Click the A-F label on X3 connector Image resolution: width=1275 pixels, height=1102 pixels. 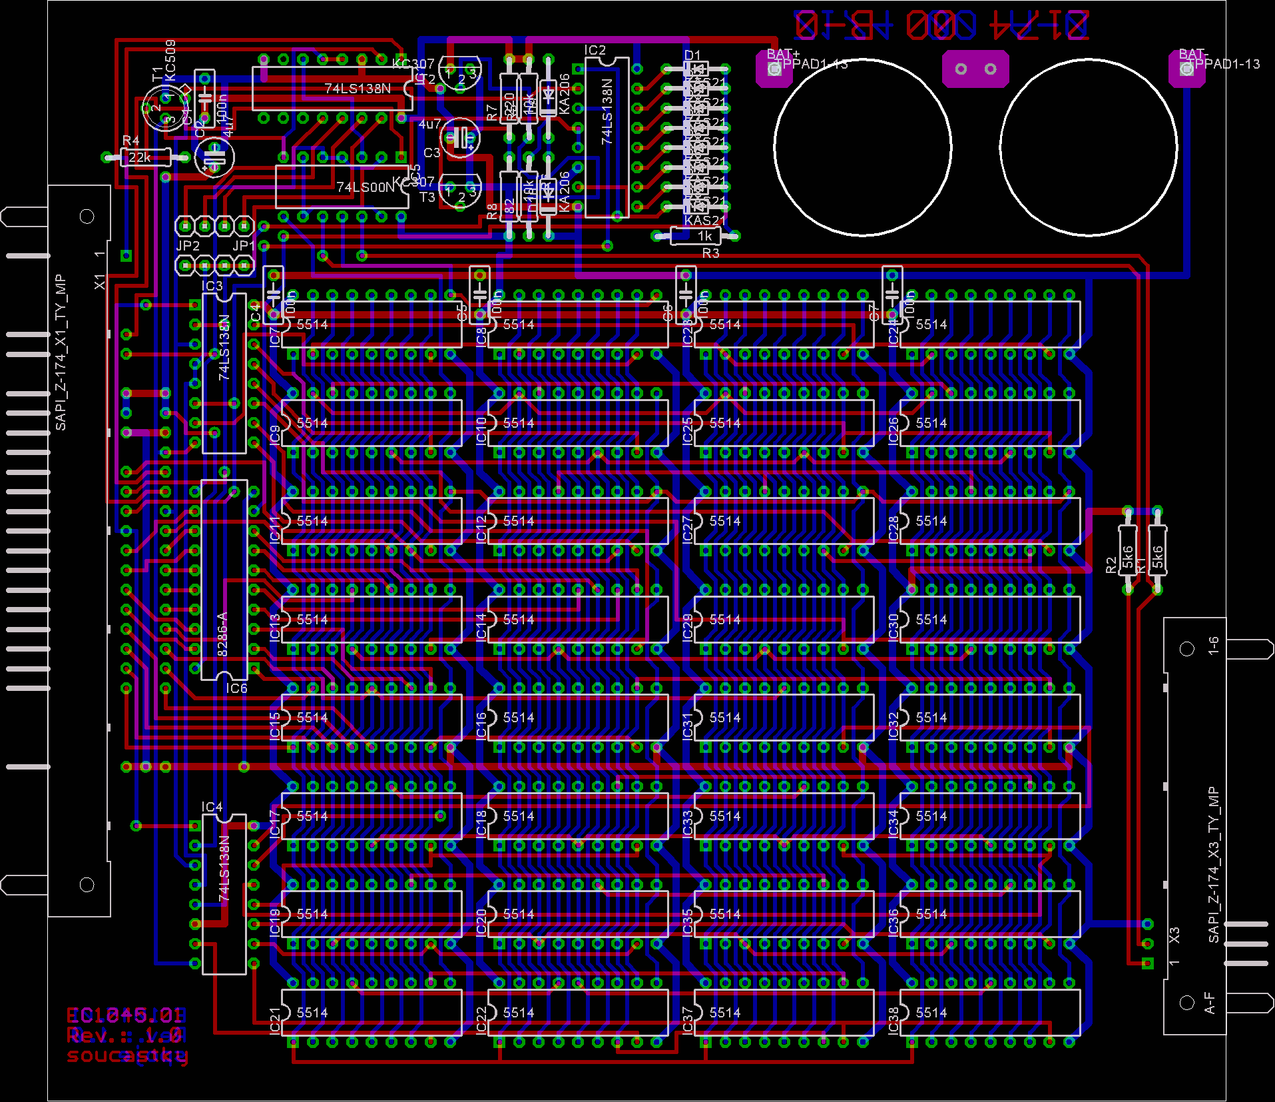point(1210,1003)
